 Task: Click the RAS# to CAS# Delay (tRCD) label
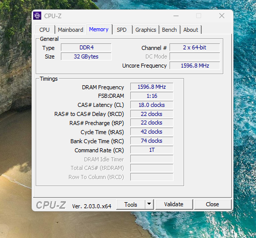pos(89,114)
